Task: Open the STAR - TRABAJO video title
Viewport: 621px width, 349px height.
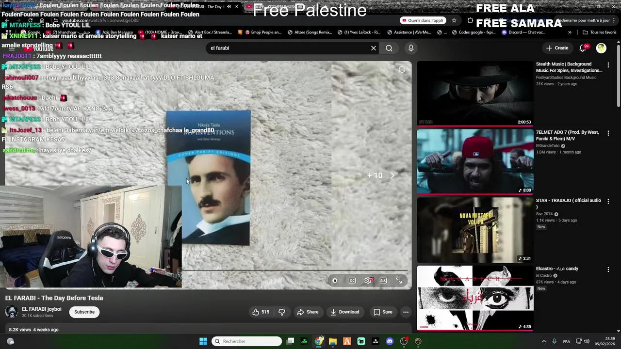Action: [569, 204]
